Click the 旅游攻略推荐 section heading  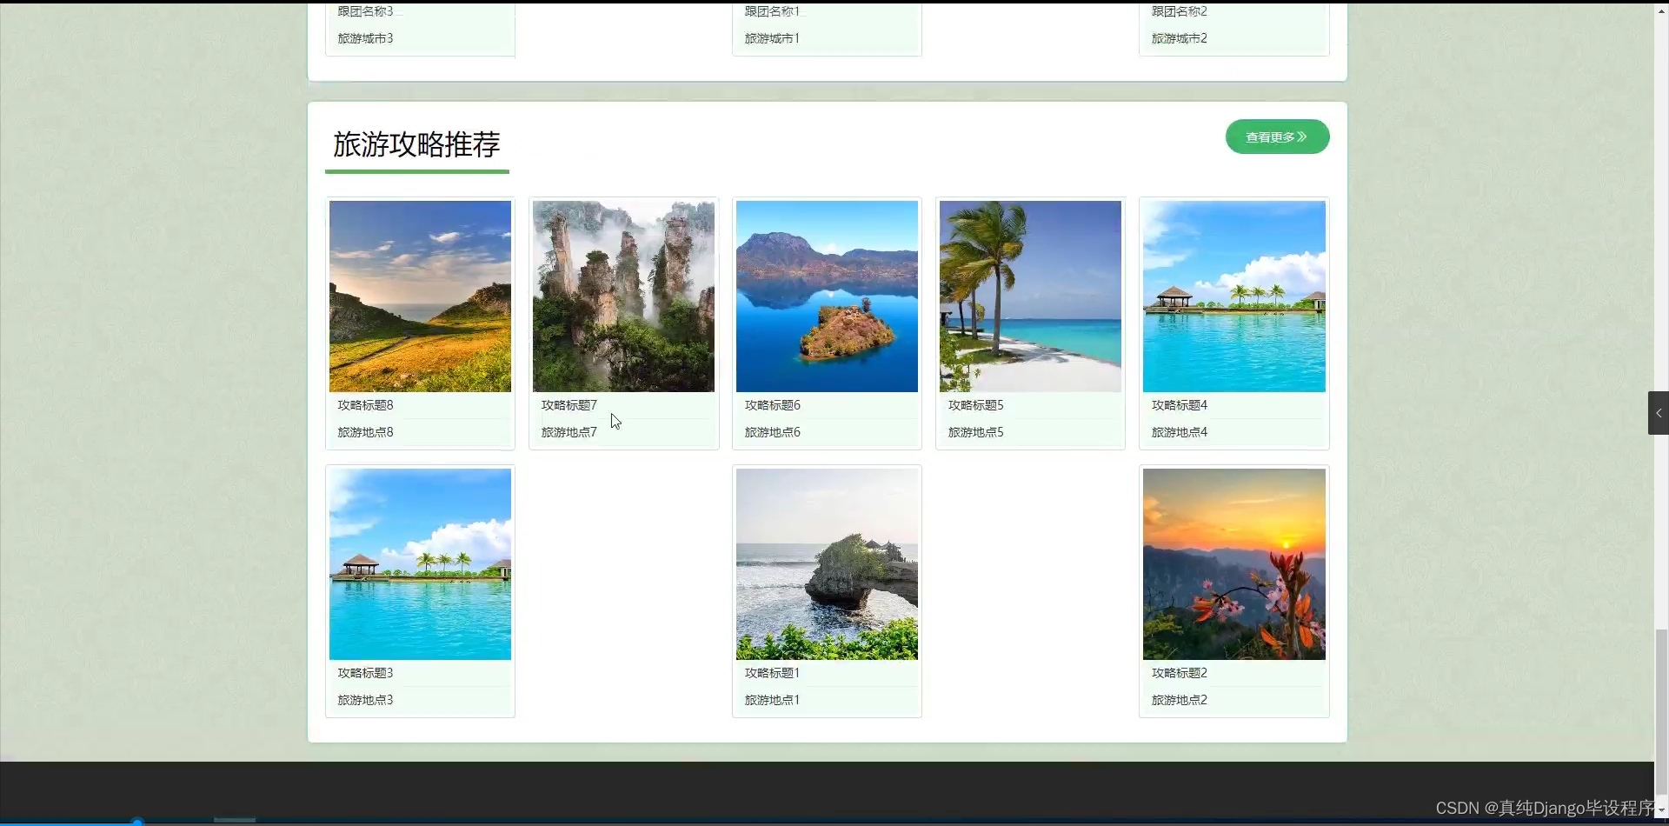[x=416, y=144]
